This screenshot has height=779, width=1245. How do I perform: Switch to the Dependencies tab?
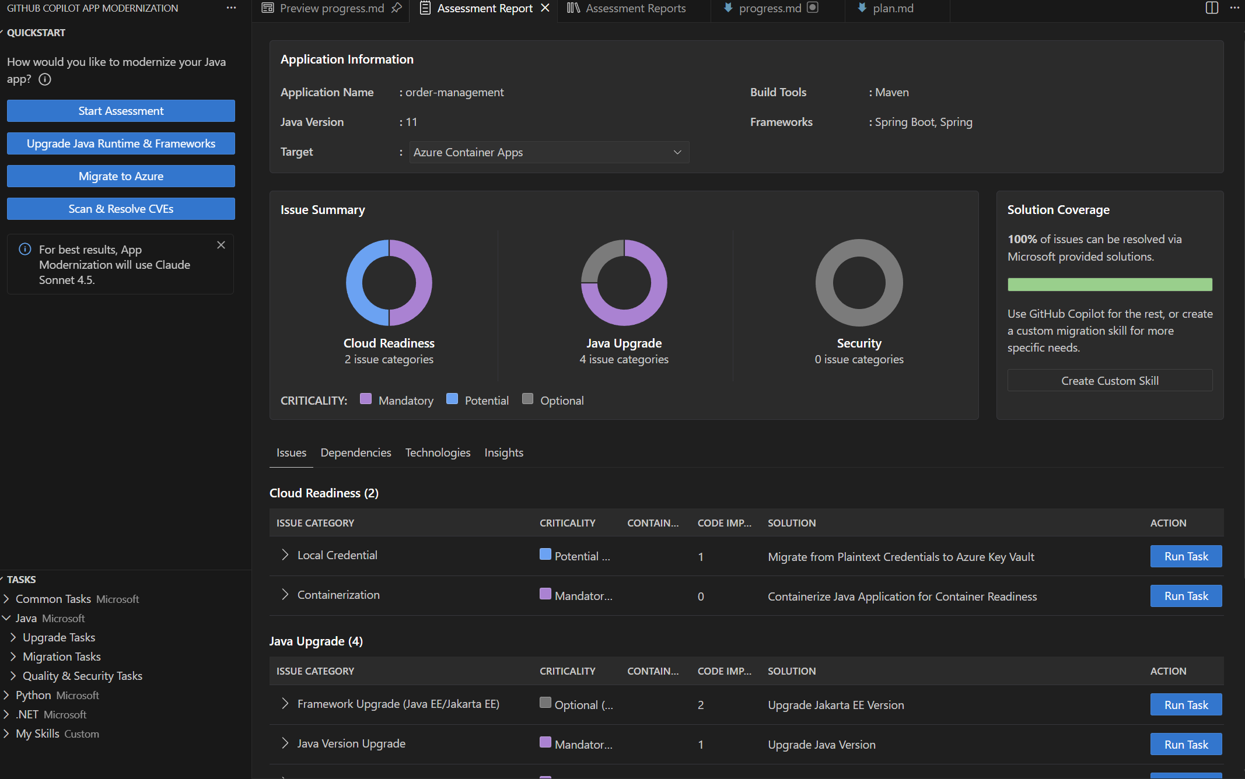click(356, 452)
